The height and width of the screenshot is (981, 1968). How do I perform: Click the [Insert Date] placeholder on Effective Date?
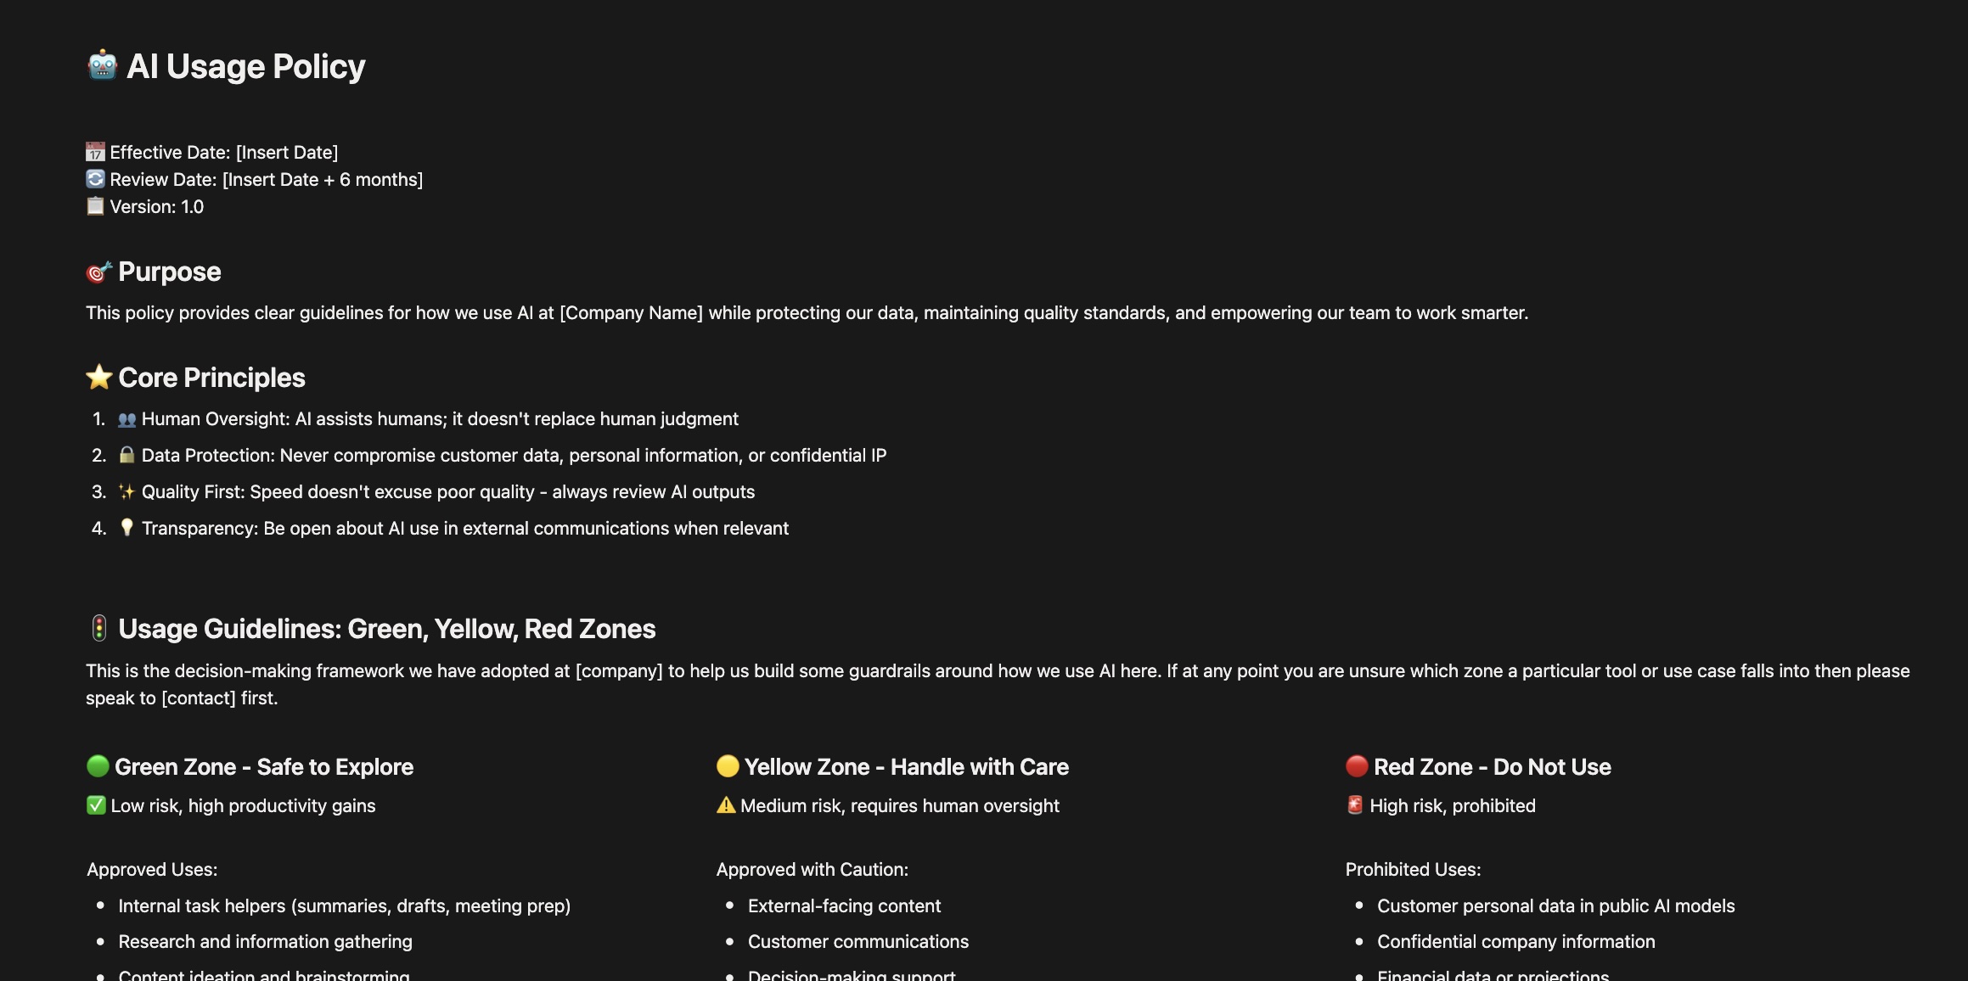[x=287, y=152]
